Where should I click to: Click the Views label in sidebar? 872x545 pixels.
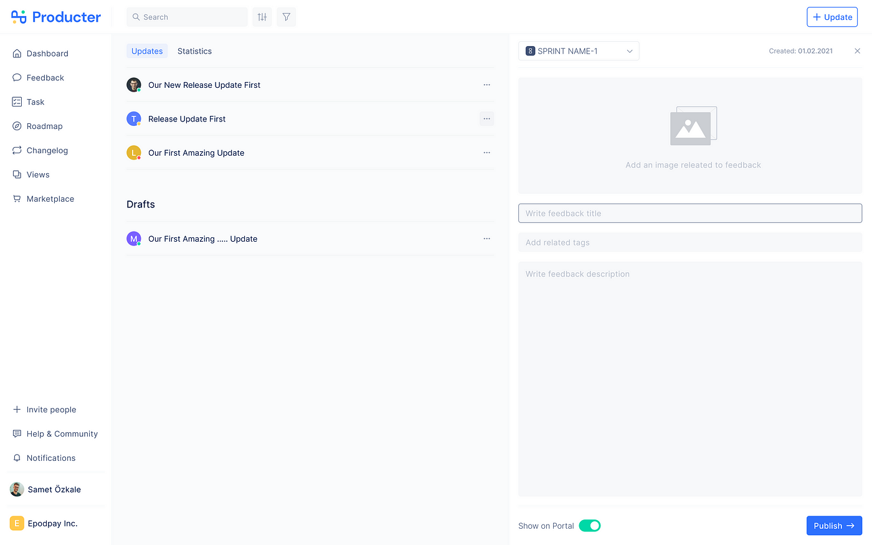pyautogui.click(x=38, y=175)
